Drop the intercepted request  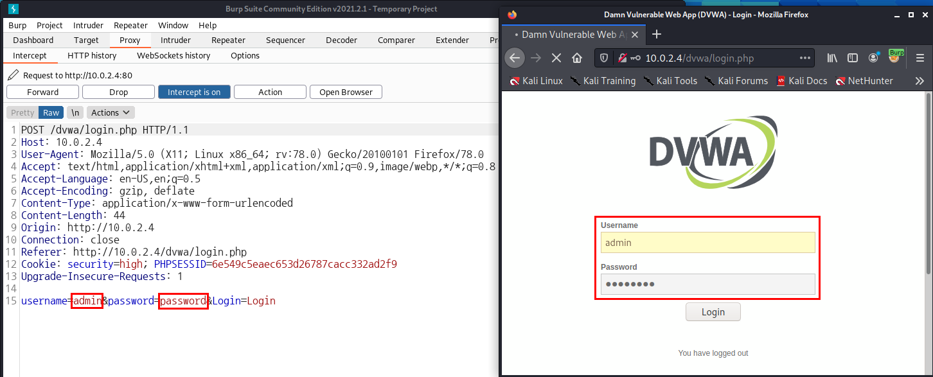coord(118,92)
